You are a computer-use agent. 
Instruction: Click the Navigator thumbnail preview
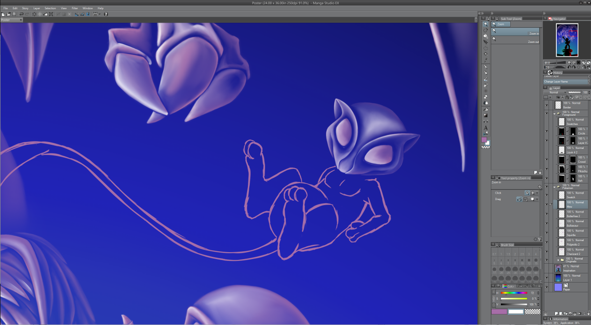coord(567,41)
